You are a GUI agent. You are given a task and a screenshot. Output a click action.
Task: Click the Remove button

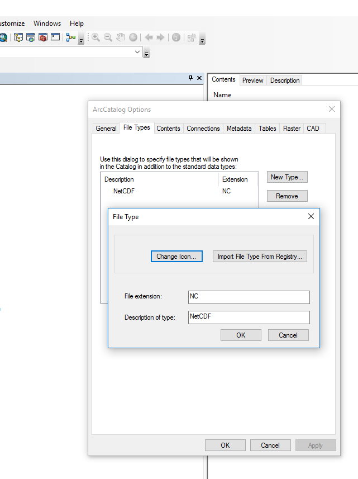287,196
